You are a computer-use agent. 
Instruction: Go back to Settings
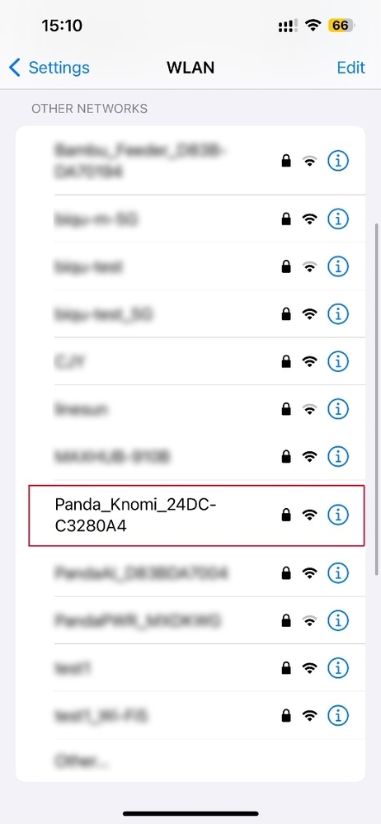[x=49, y=68]
